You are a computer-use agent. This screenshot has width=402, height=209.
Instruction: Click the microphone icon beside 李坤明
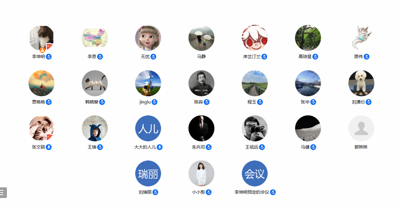49,57
